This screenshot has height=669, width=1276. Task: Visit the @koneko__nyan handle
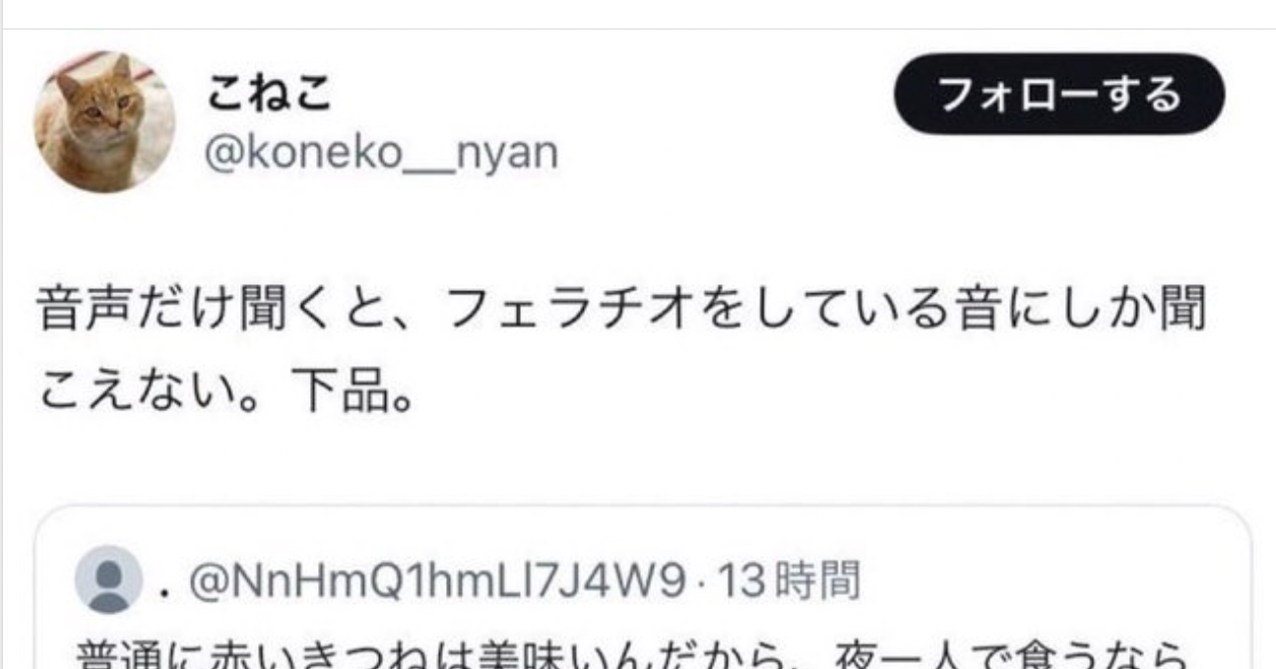click(381, 152)
